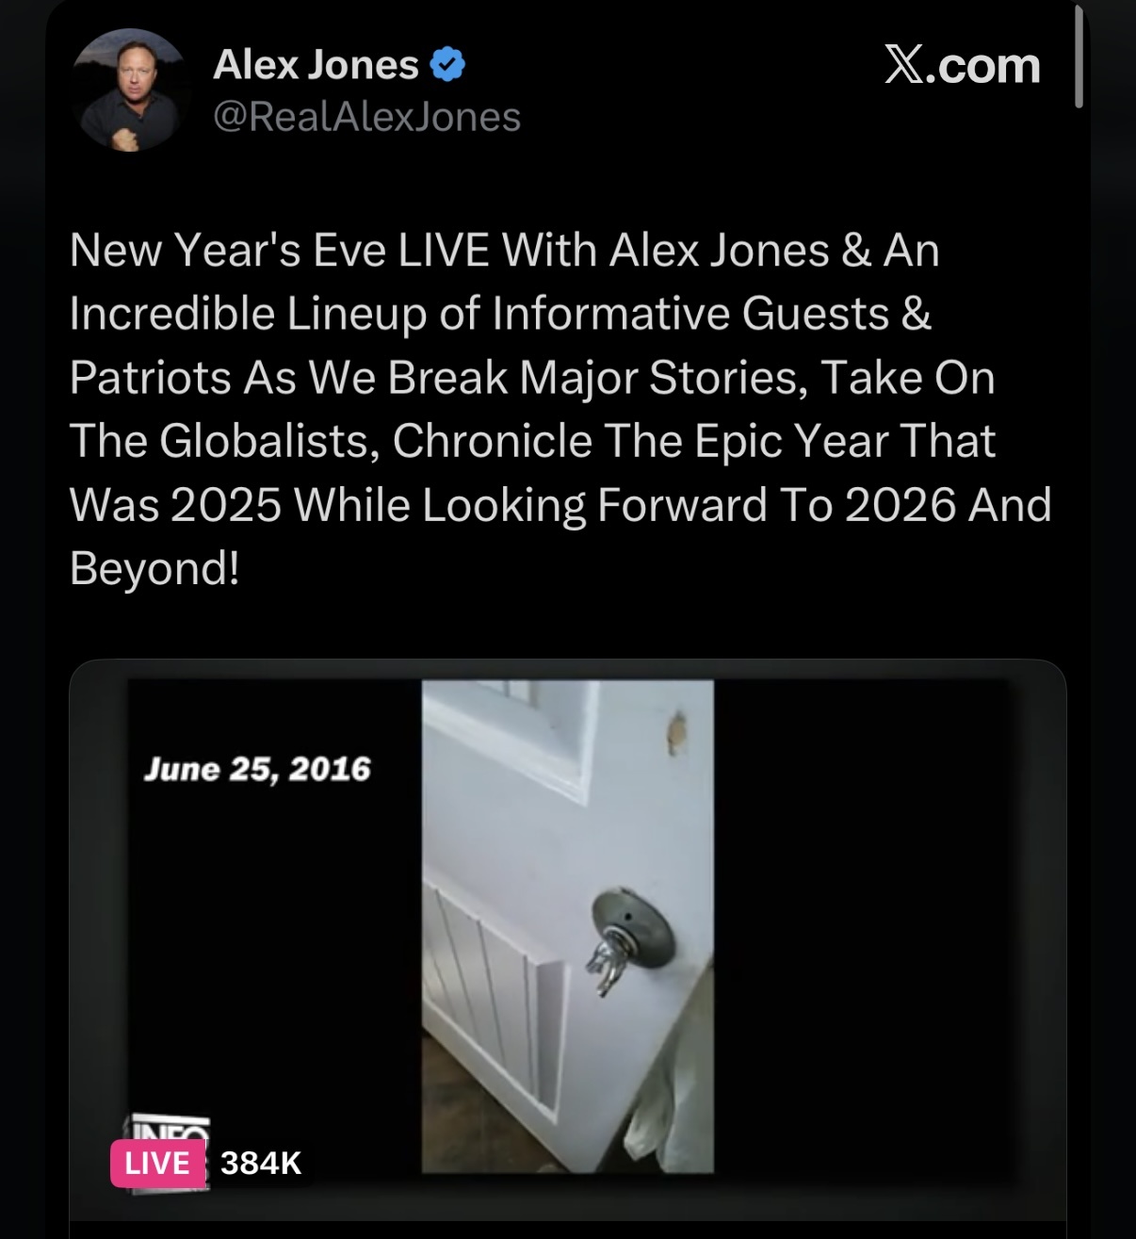
Task: Click the 384K viewer count
Action: 261,1164
